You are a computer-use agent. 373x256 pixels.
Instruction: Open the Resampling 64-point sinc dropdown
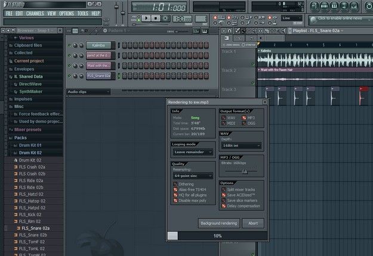click(x=193, y=176)
